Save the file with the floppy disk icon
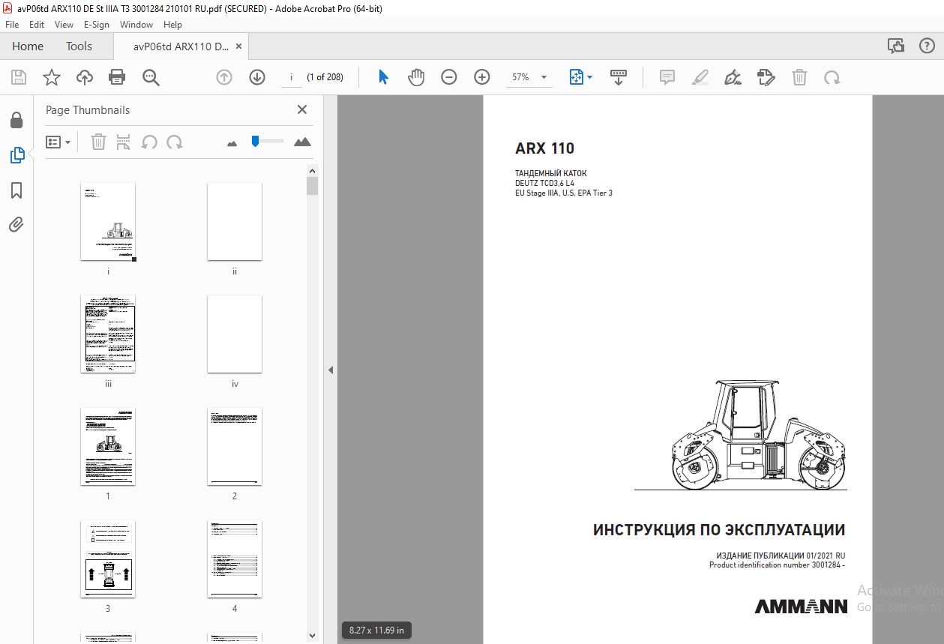 point(19,77)
